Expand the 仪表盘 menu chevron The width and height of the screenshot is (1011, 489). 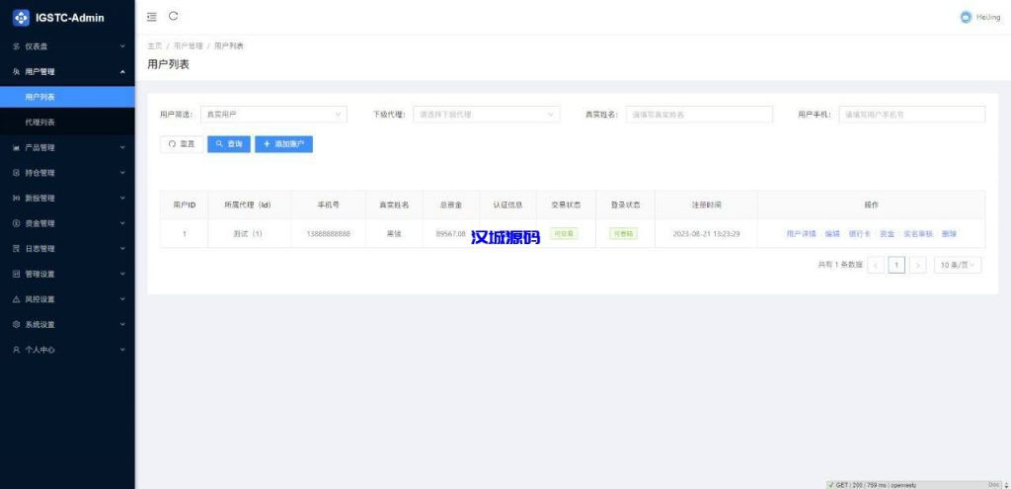click(122, 46)
